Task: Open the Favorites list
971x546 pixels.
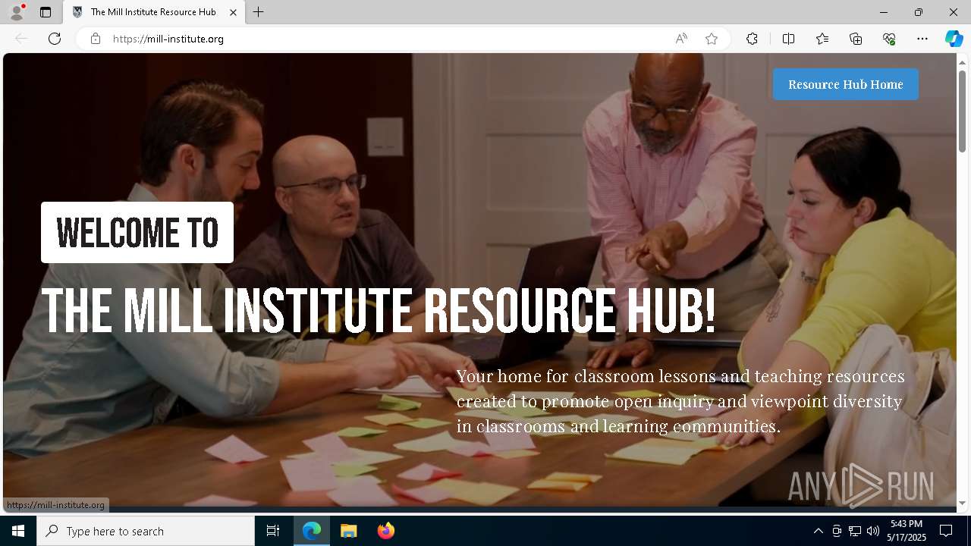Action: click(x=822, y=39)
